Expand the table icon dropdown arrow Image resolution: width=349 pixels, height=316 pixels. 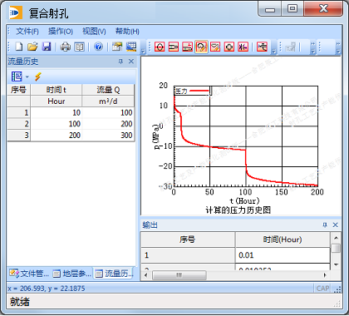27,77
